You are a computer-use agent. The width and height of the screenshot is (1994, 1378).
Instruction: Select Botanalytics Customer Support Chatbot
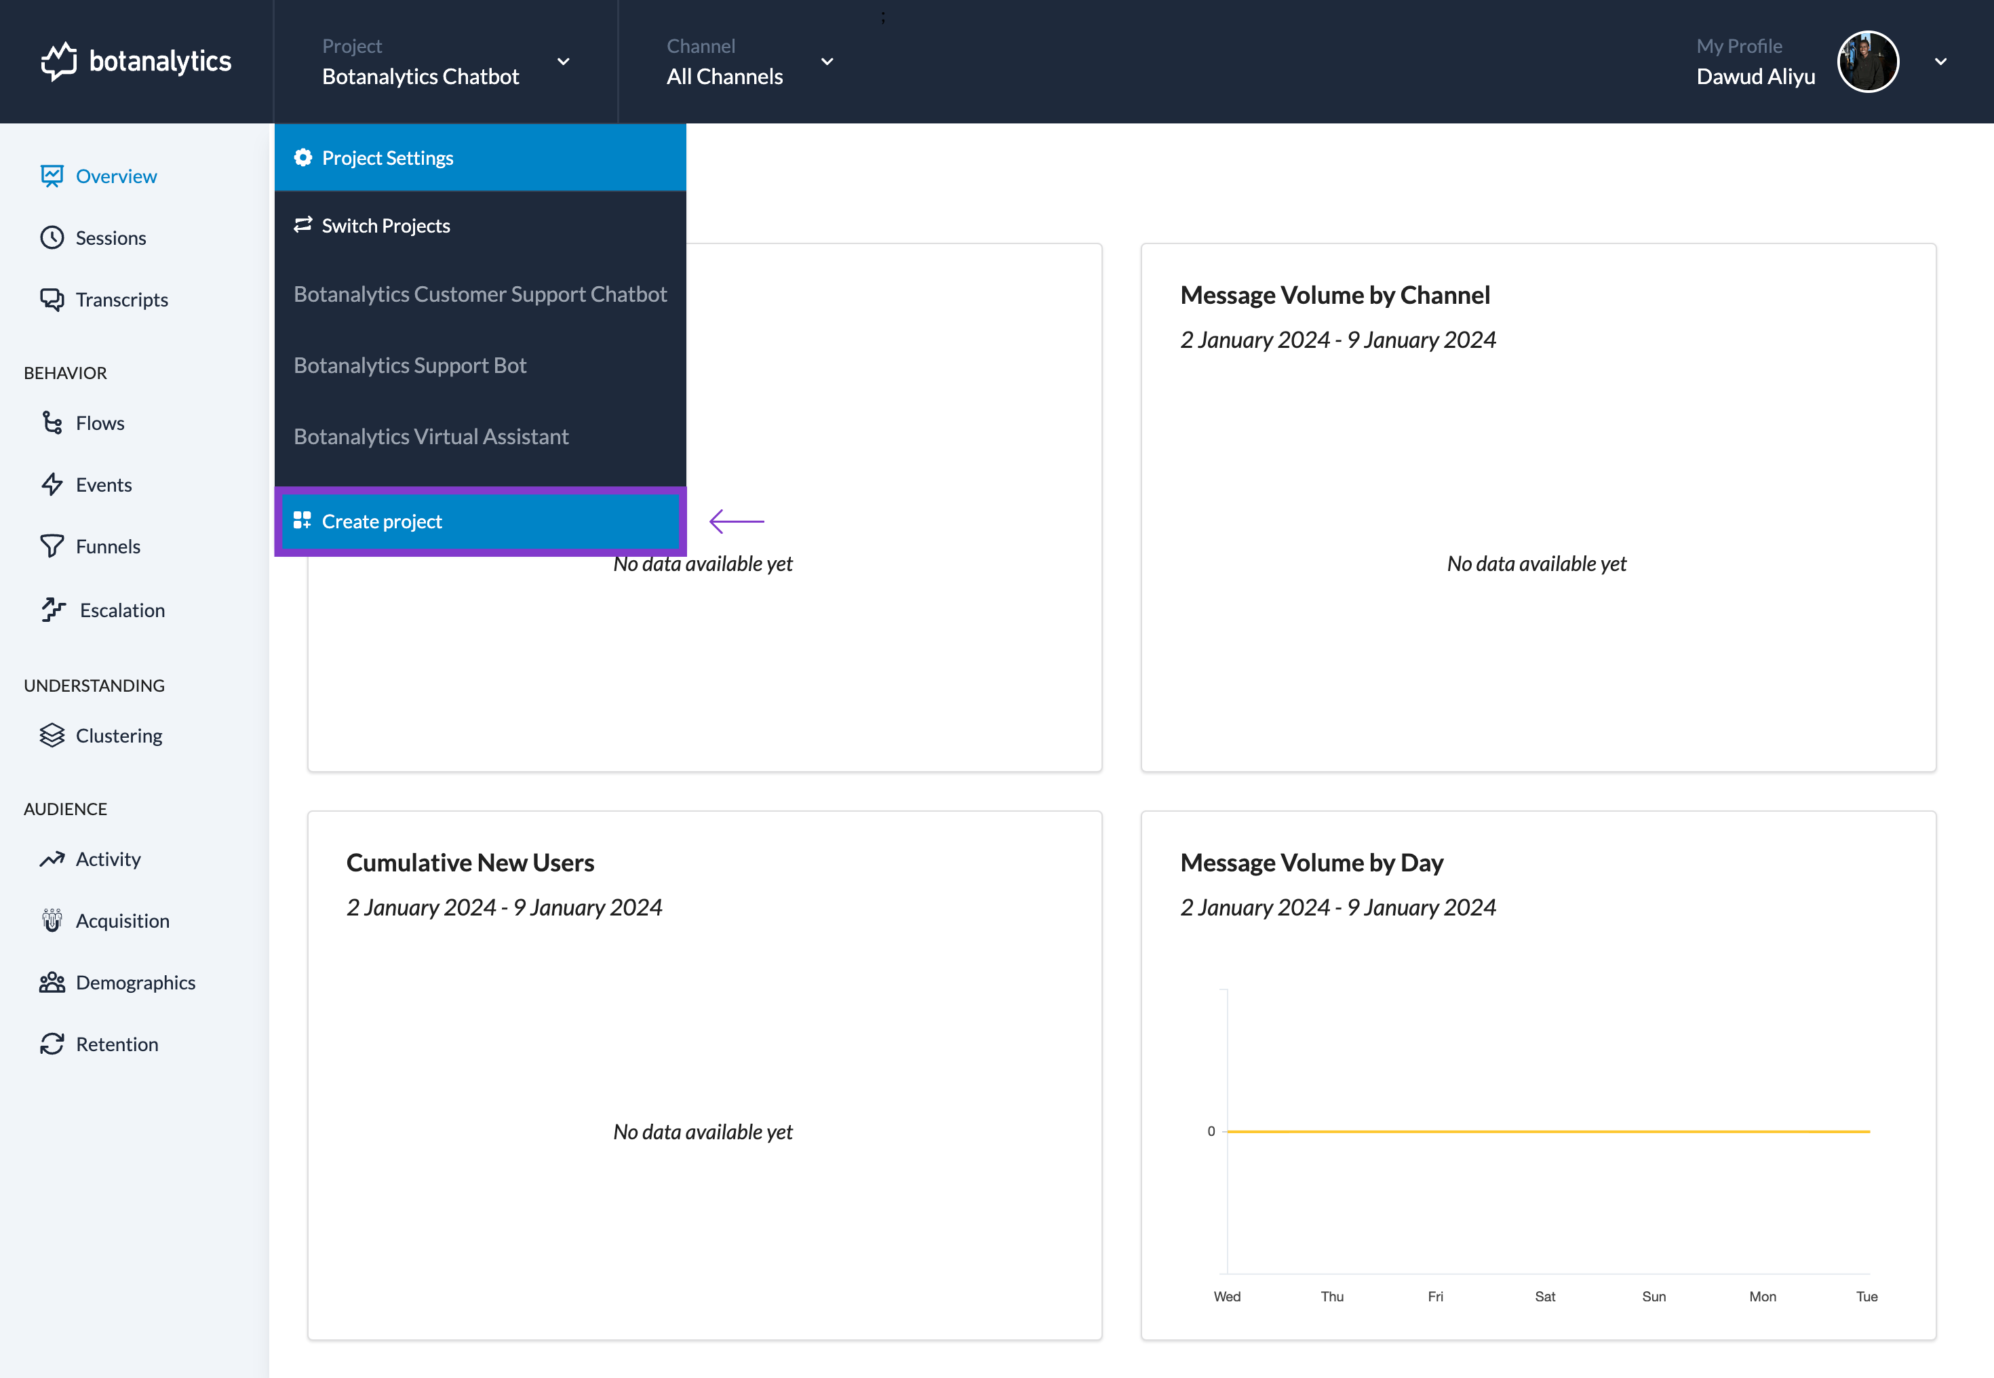pyautogui.click(x=480, y=294)
